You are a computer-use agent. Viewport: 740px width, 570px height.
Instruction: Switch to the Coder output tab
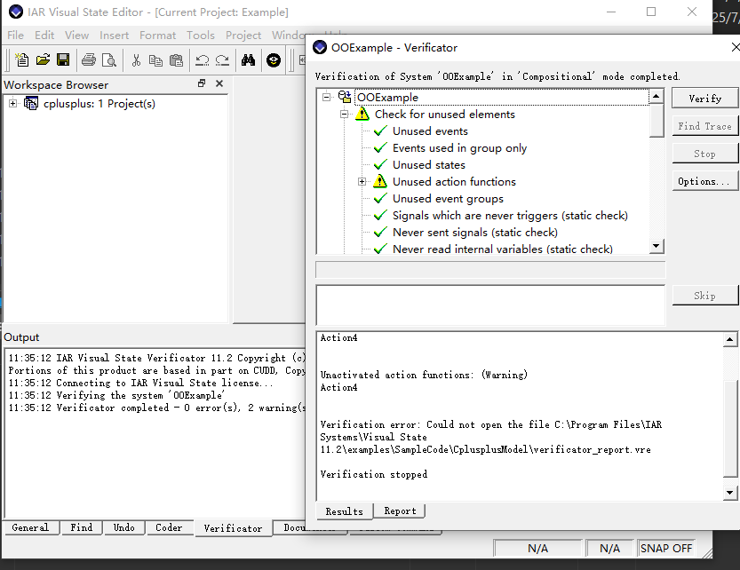click(169, 527)
